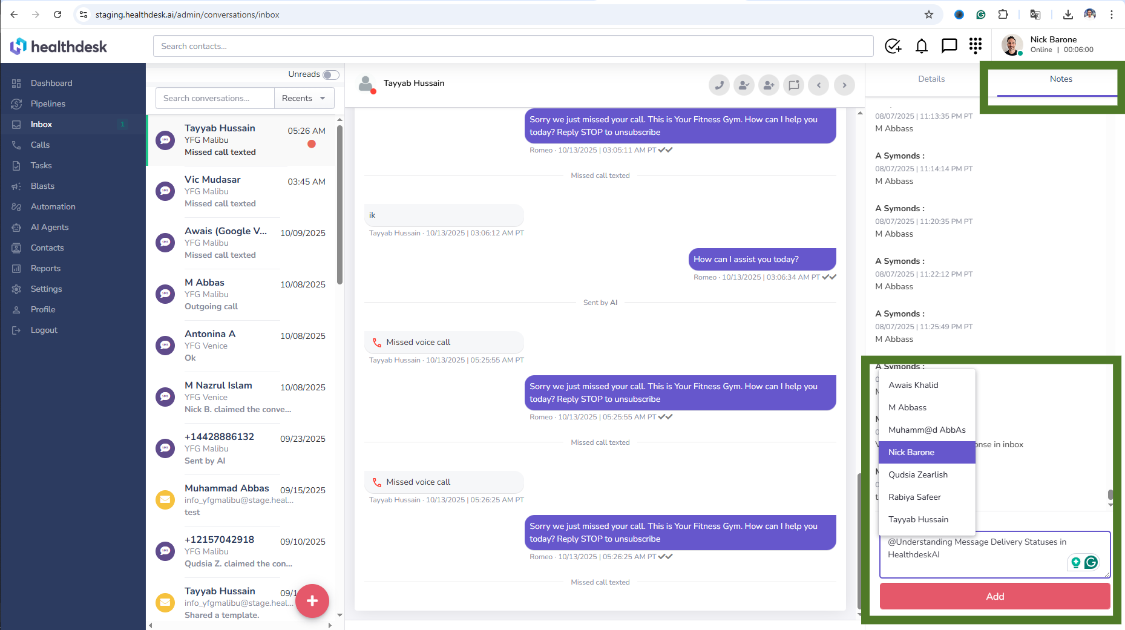This screenshot has height=630, width=1125.
Task: Open the Recents filter dropdown
Action: (304, 98)
